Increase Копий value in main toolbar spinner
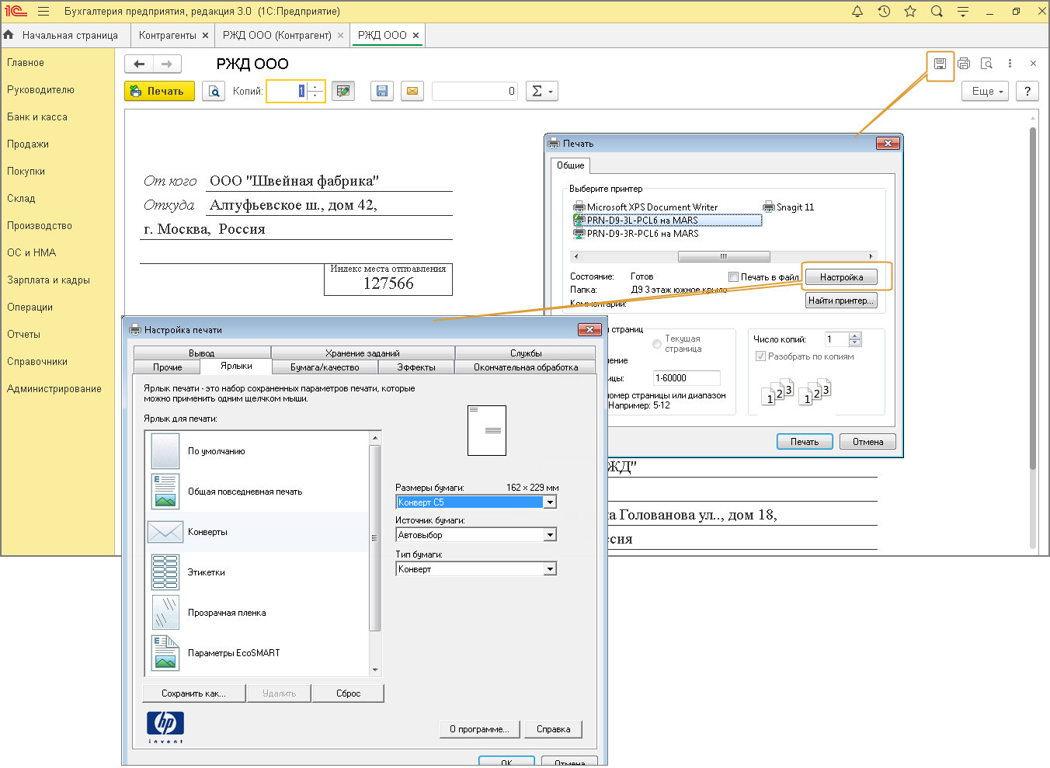 (315, 87)
